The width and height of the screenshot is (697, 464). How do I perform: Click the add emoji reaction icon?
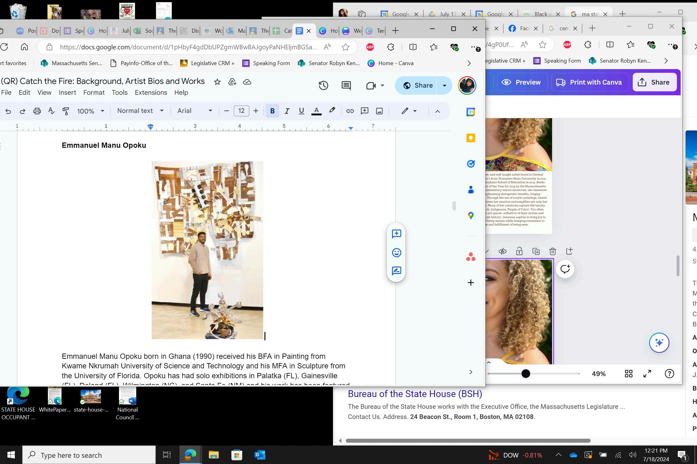(396, 253)
